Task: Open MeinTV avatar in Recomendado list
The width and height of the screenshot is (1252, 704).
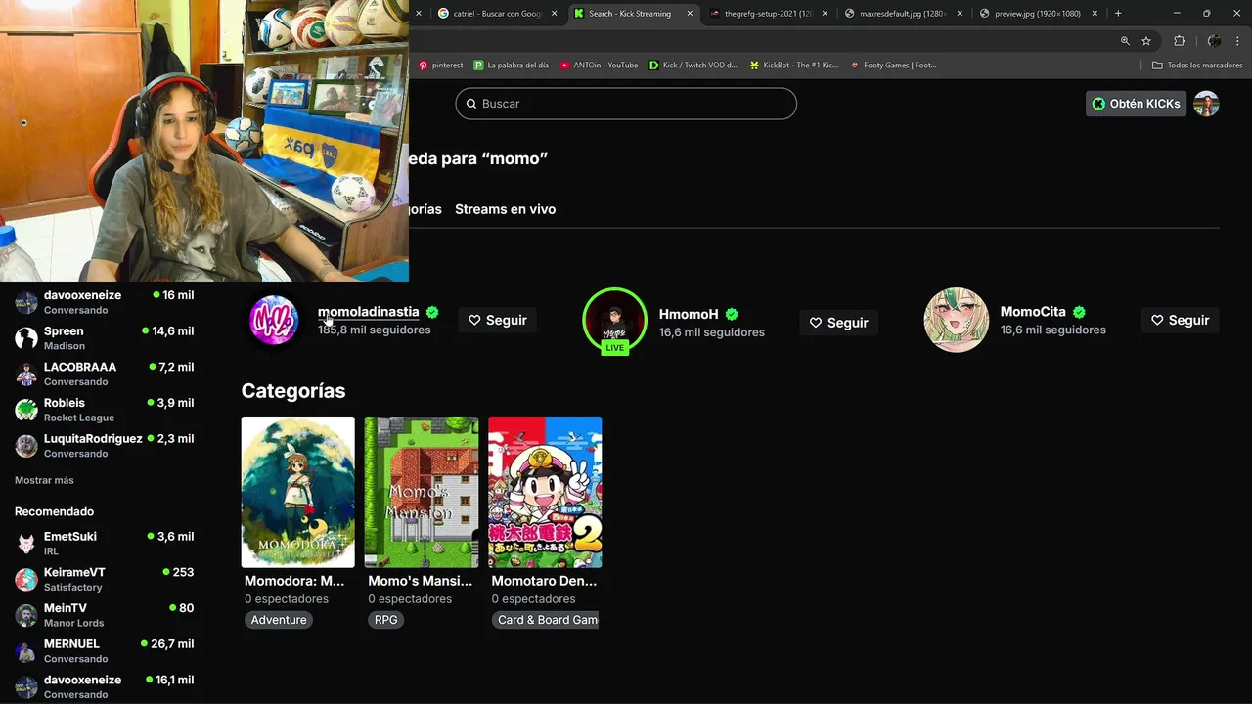Action: [x=26, y=615]
